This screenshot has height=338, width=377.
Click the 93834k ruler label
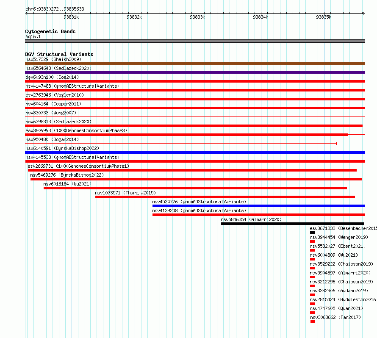[261, 17]
